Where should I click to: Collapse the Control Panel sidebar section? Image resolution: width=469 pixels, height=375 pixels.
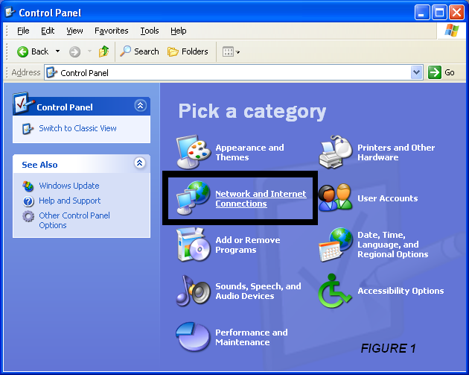pyautogui.click(x=140, y=105)
